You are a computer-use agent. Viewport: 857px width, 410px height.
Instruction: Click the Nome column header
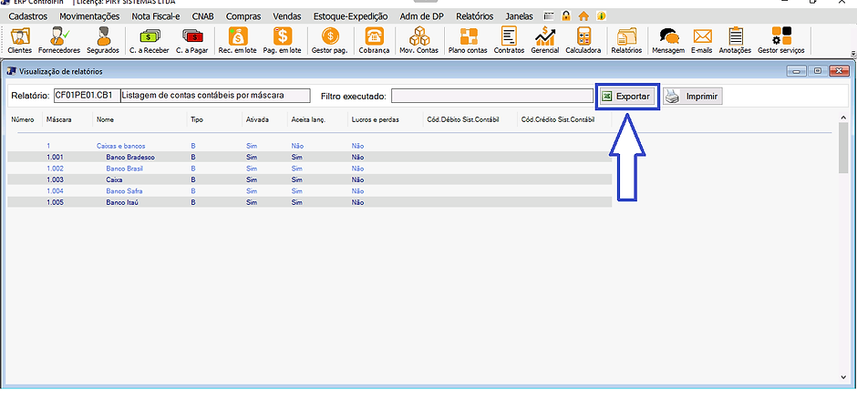pyautogui.click(x=105, y=119)
